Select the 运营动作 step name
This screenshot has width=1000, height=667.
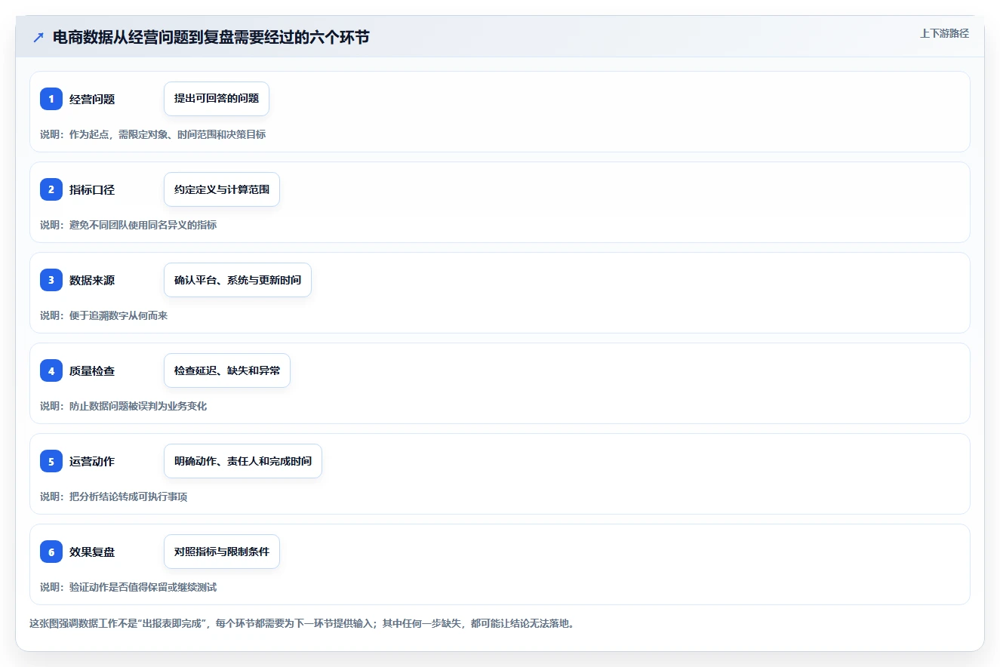(x=92, y=461)
